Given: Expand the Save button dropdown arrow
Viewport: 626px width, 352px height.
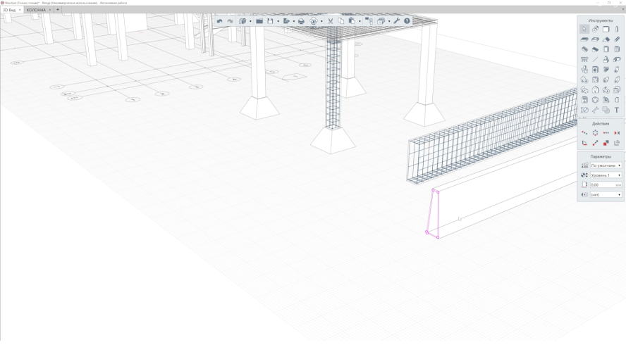Looking at the screenshot, I should click(x=278, y=21).
